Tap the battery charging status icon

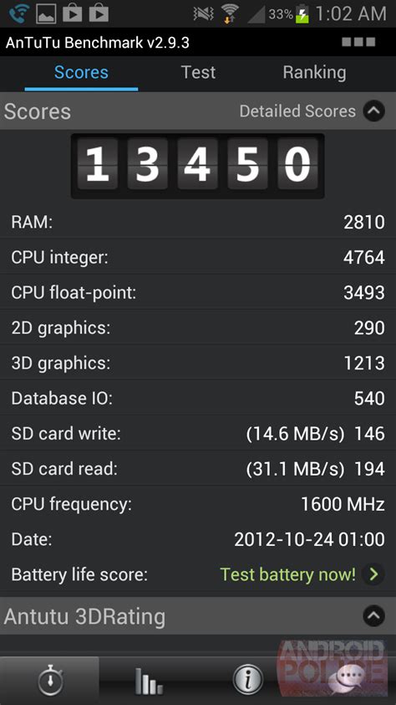[302, 14]
